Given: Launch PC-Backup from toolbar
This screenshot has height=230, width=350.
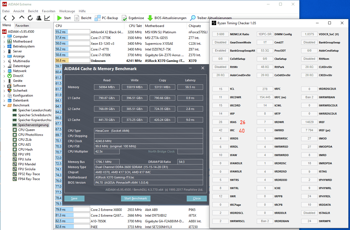Looking at the screenshot, I should click(106, 18).
